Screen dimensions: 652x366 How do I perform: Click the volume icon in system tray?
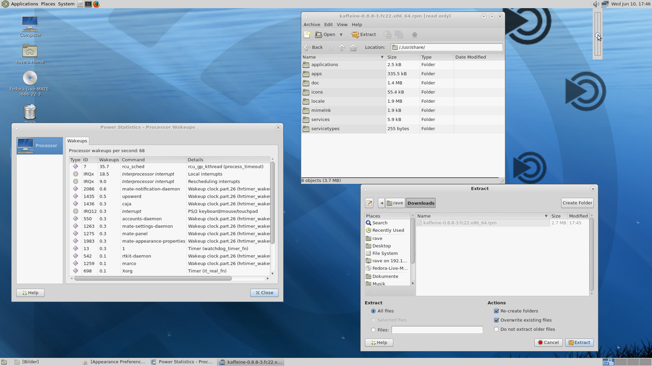pyautogui.click(x=596, y=4)
